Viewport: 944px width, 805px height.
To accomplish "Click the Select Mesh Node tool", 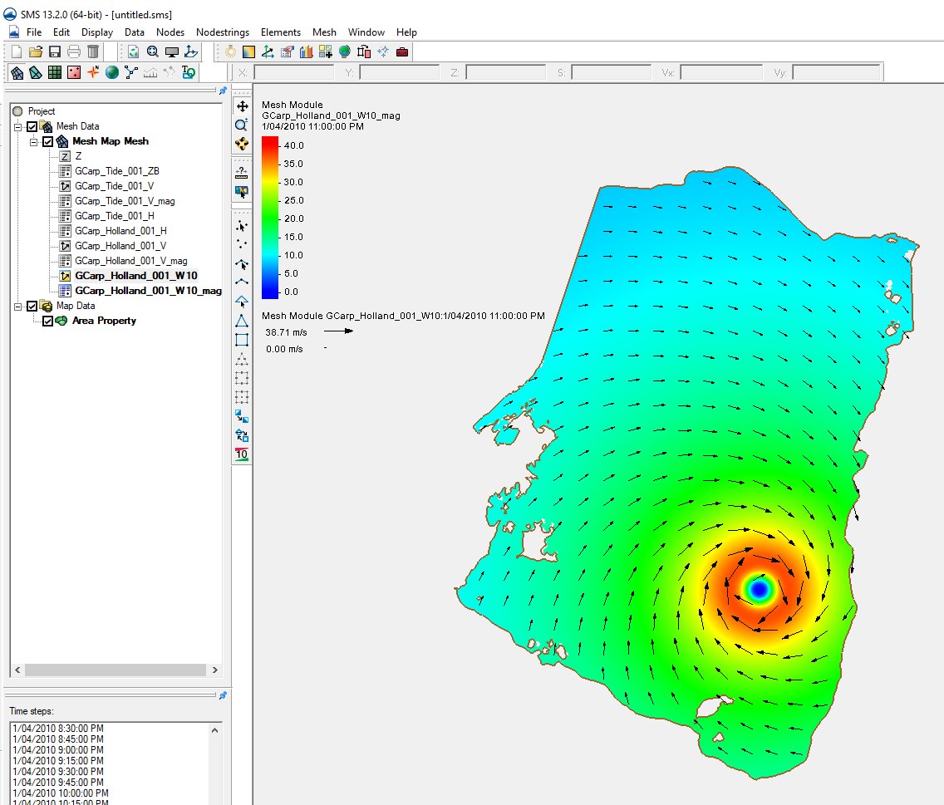I will point(242,226).
